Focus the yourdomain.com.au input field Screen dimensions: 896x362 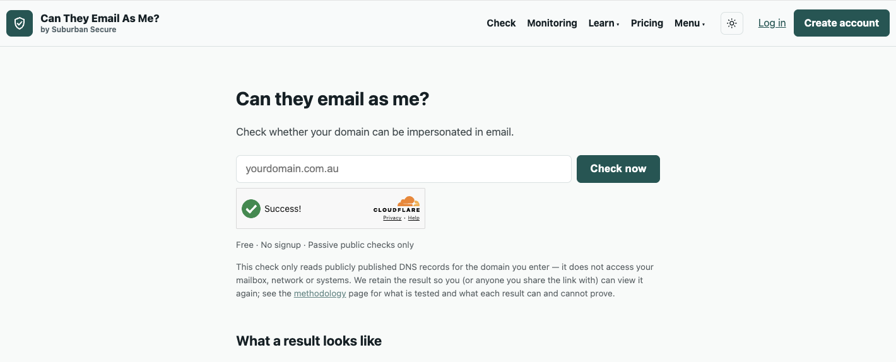tap(404, 169)
